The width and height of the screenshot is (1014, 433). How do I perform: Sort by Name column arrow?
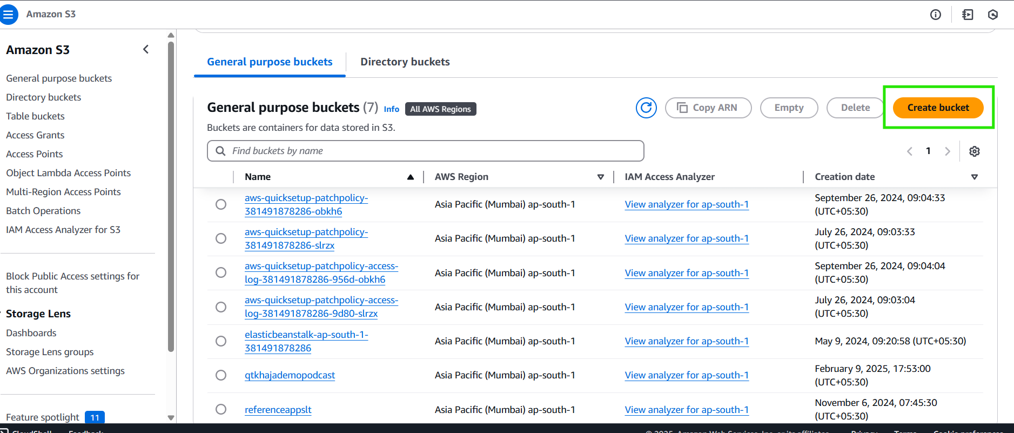click(x=411, y=177)
